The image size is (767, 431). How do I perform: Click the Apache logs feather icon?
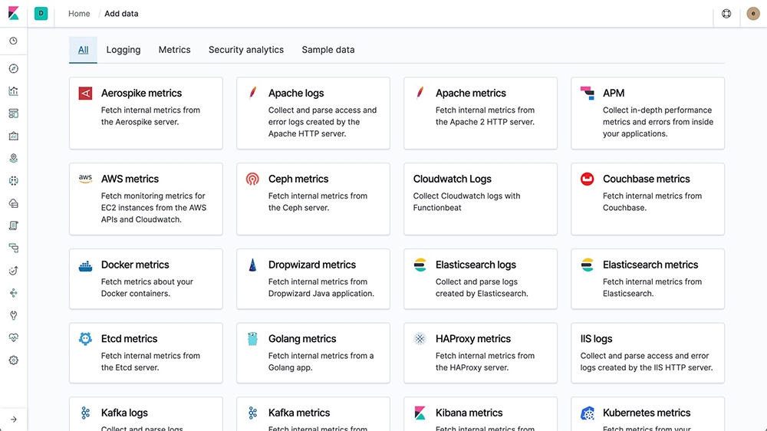(252, 93)
